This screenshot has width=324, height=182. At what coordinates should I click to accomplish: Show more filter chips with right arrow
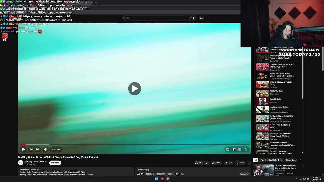(x=301, y=160)
